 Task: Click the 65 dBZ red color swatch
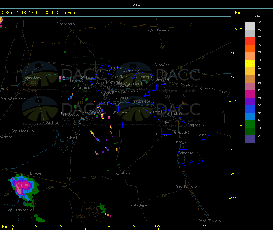(x=250, y=41)
